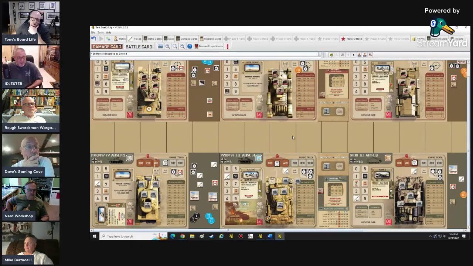Click Dave's Gaming Cave video thumbnail
This screenshot has width=473, height=266.
tap(31, 154)
